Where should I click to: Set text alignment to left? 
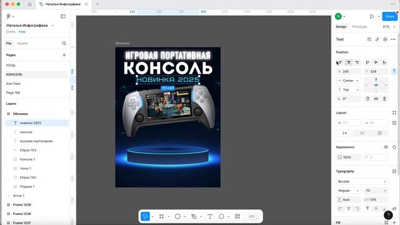(340, 209)
